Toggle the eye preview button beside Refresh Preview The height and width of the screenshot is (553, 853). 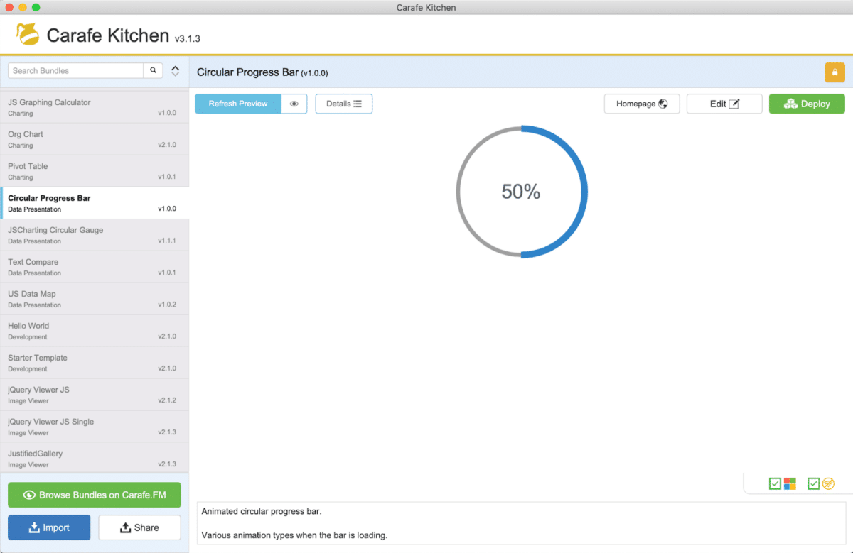(294, 103)
